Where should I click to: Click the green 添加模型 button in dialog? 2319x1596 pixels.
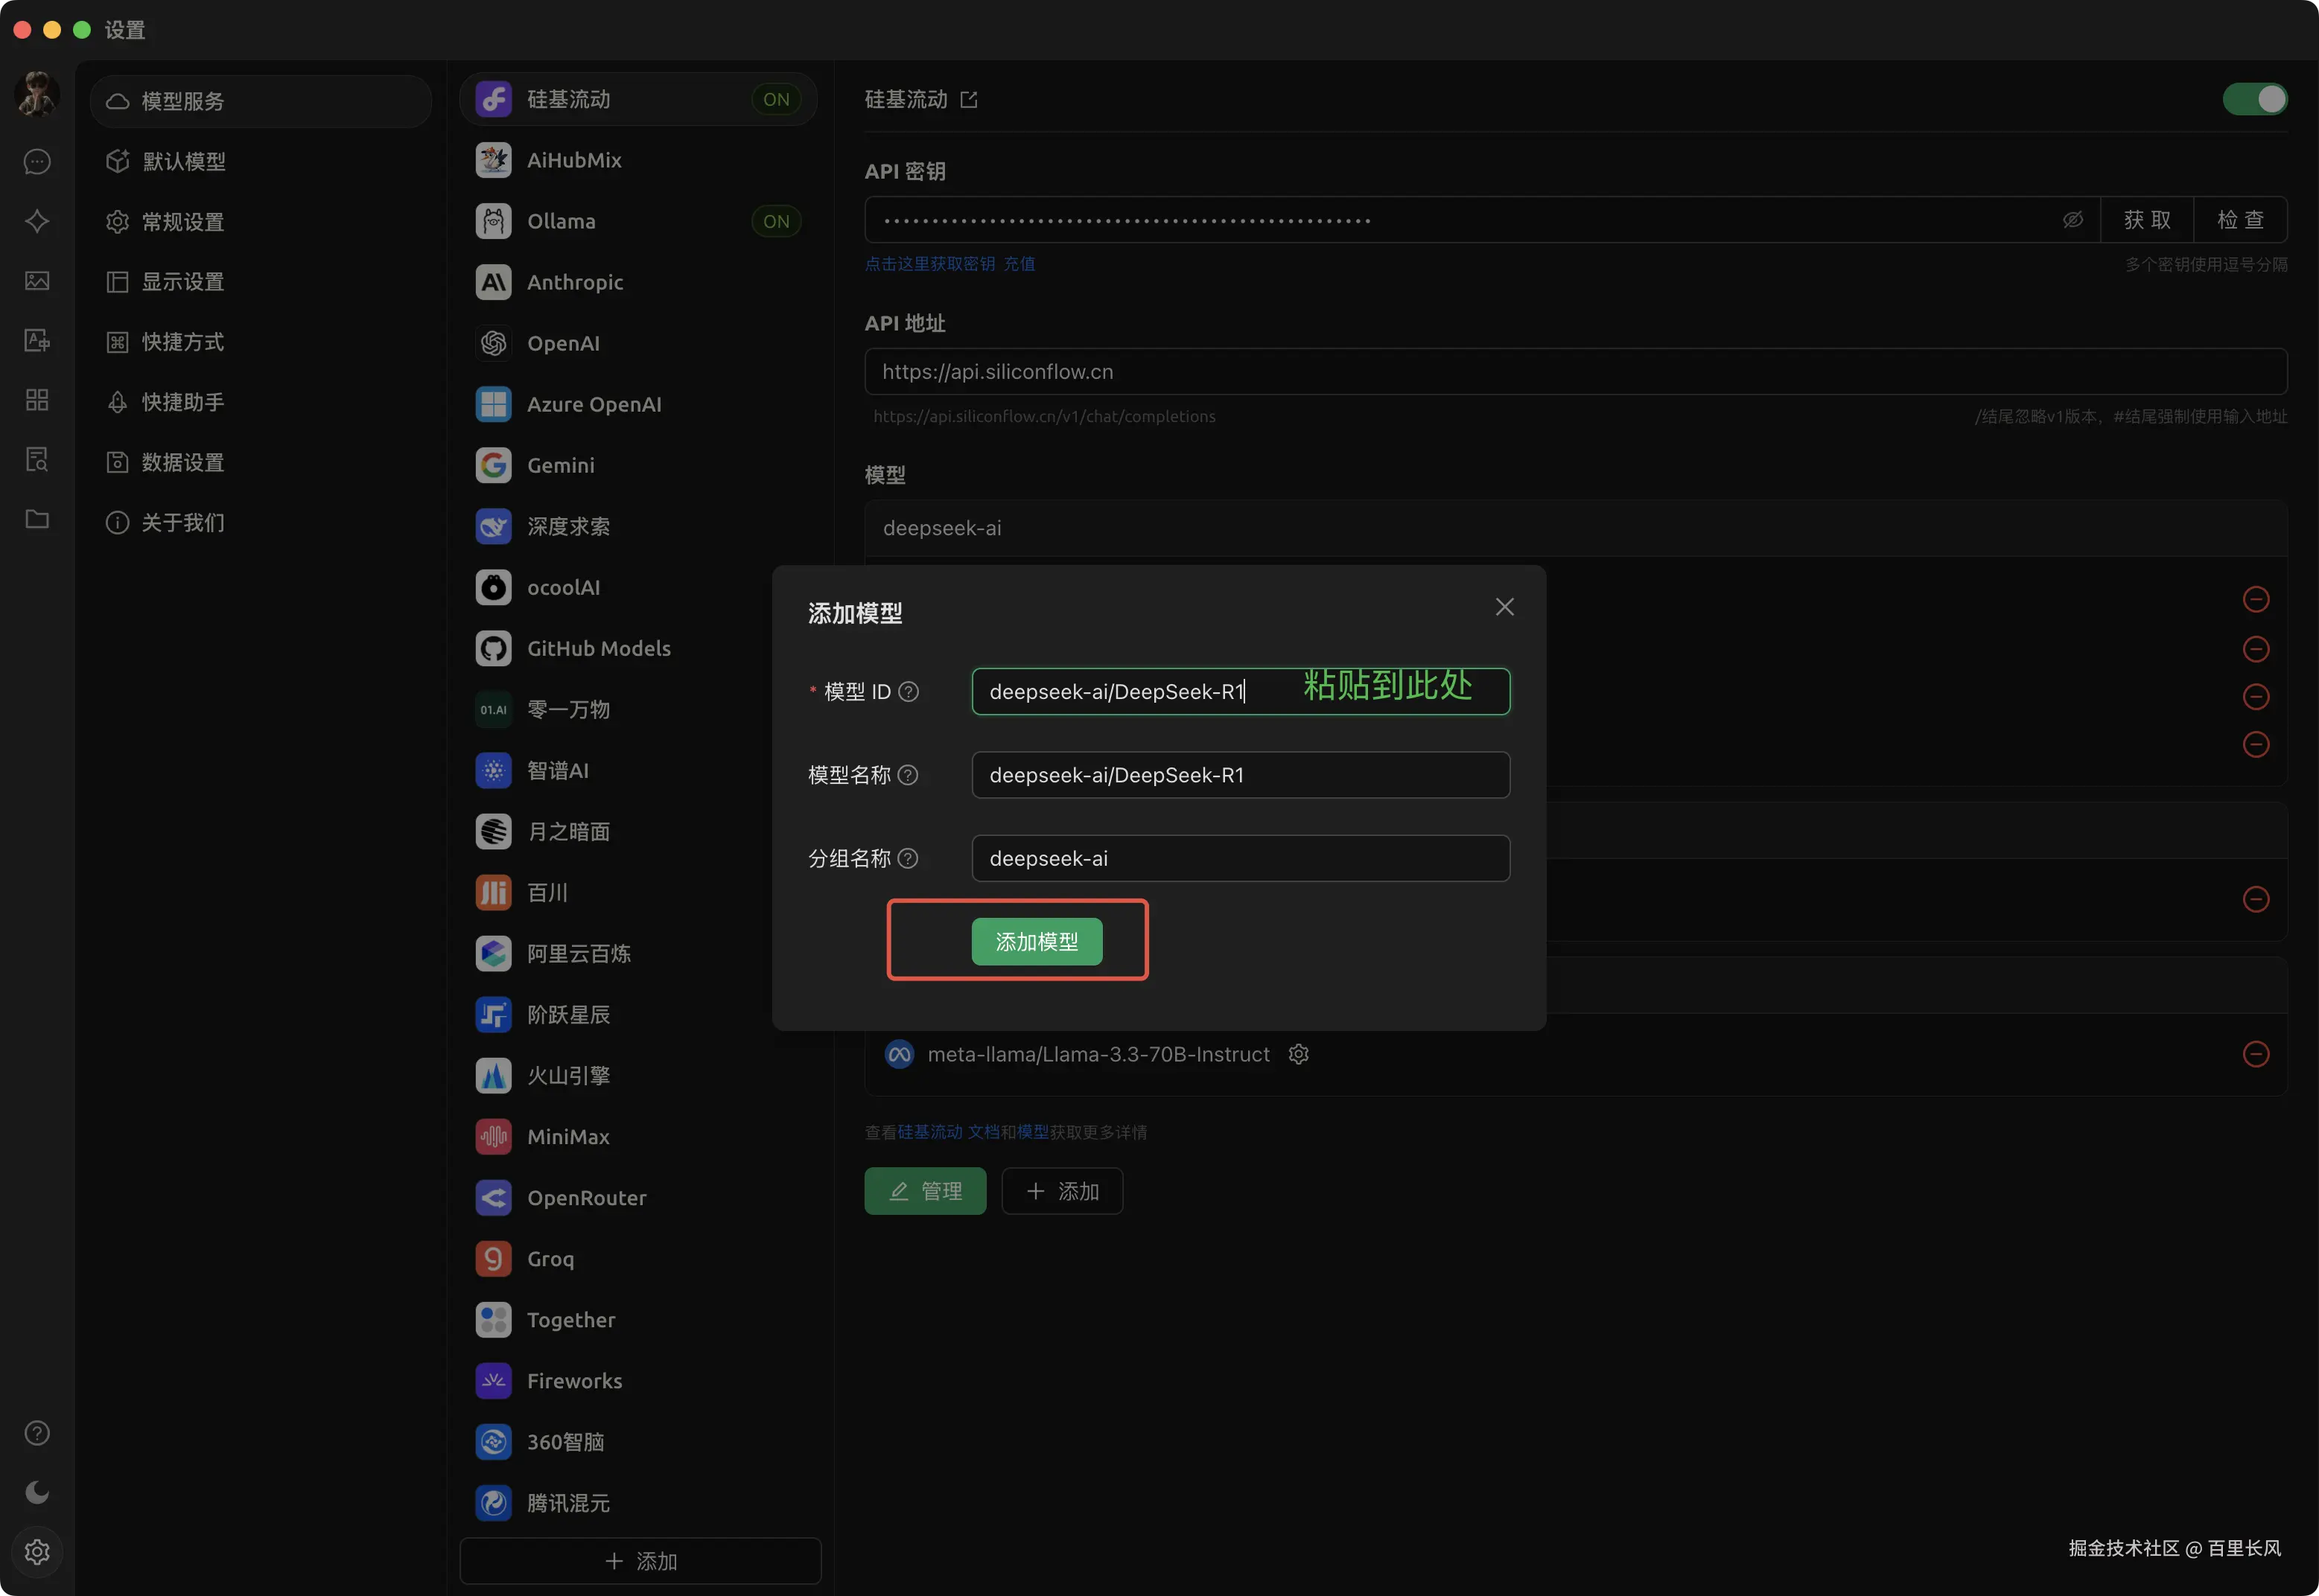click(1037, 942)
